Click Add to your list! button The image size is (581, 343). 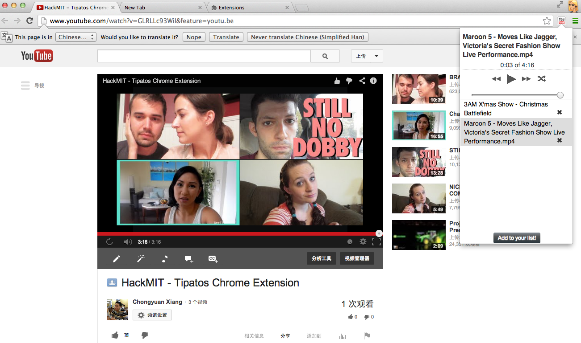coord(517,238)
